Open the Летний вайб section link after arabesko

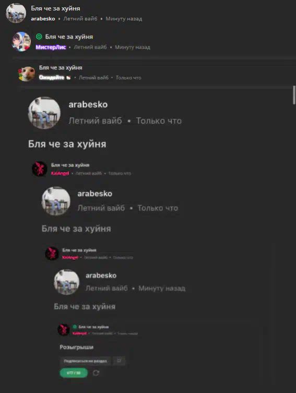coord(80,19)
